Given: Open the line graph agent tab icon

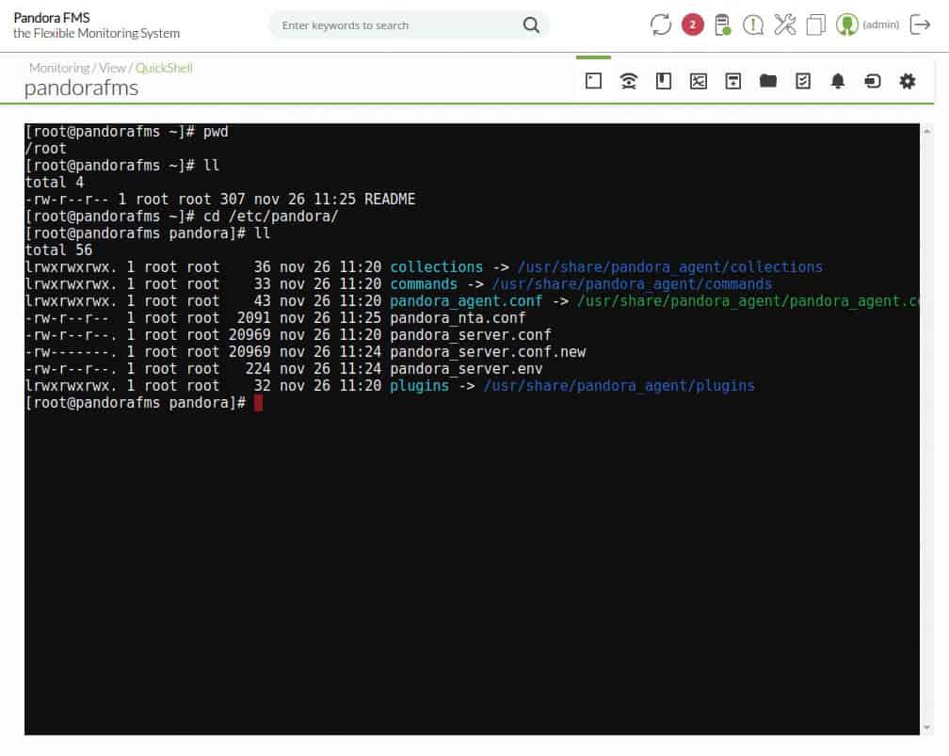Looking at the screenshot, I should pos(698,81).
